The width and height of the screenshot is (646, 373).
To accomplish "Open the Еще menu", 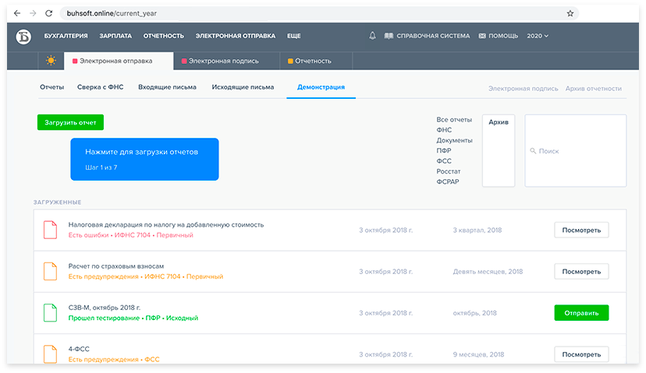I will pos(294,36).
